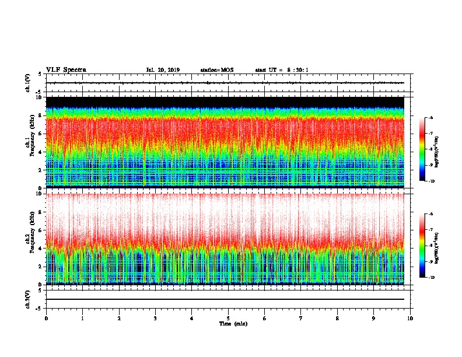This screenshot has width=462, height=357.
Task: Click time axis tick label "1"
Action: (x=83, y=318)
